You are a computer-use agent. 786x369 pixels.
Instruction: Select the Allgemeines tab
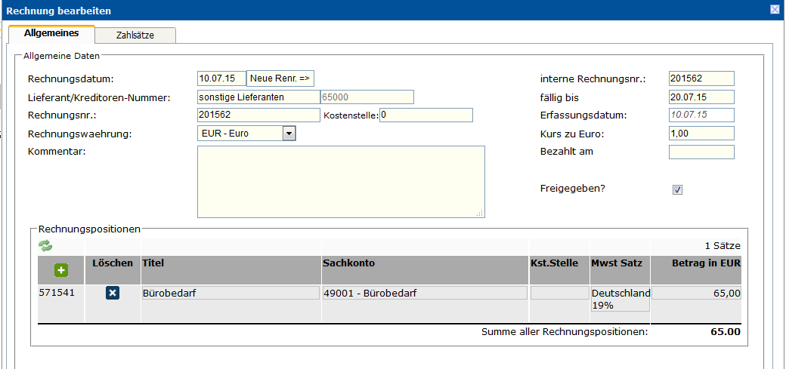click(x=51, y=34)
